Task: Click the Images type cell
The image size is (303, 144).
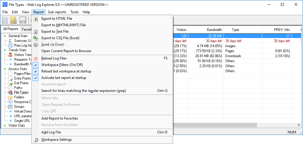Action: pyautogui.click(x=243, y=46)
